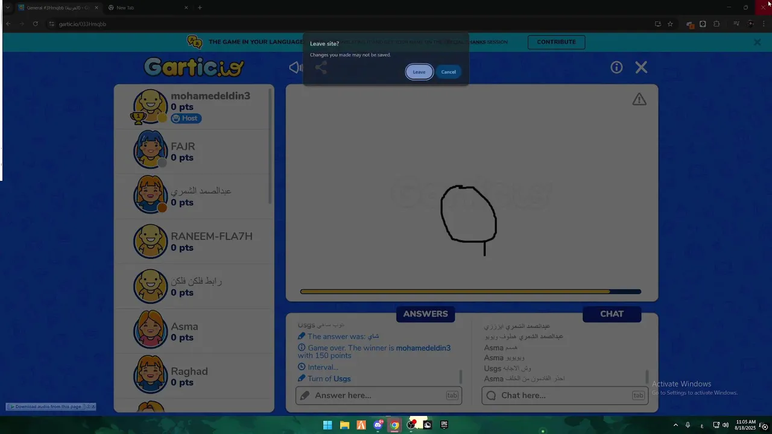Click Raghad's player avatar
Viewport: 772px width, 434px height.
(150, 374)
